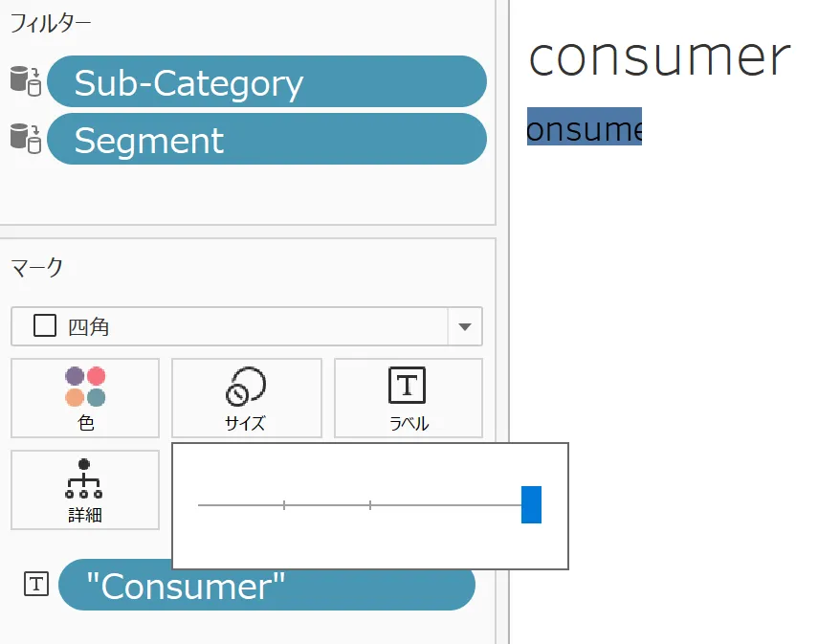Screen dimensions: 818x644
Task: Click the blue size slider handle
Action: (531, 504)
